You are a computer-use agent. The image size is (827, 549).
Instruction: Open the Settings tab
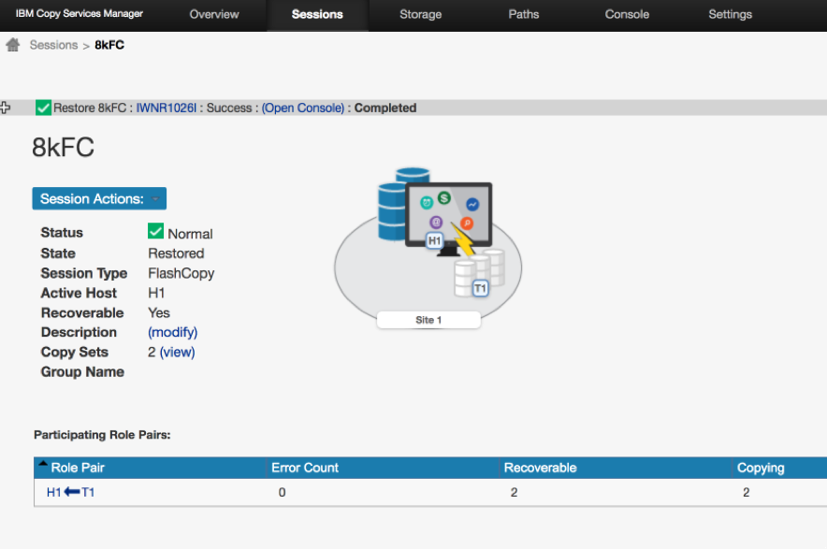(x=730, y=15)
